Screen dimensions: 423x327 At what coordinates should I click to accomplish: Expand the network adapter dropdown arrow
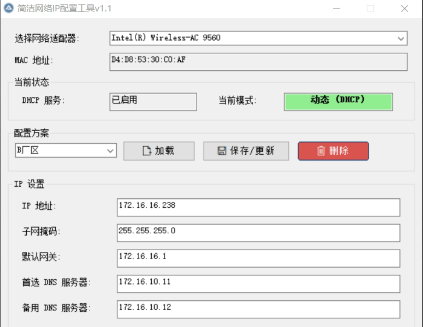401,38
